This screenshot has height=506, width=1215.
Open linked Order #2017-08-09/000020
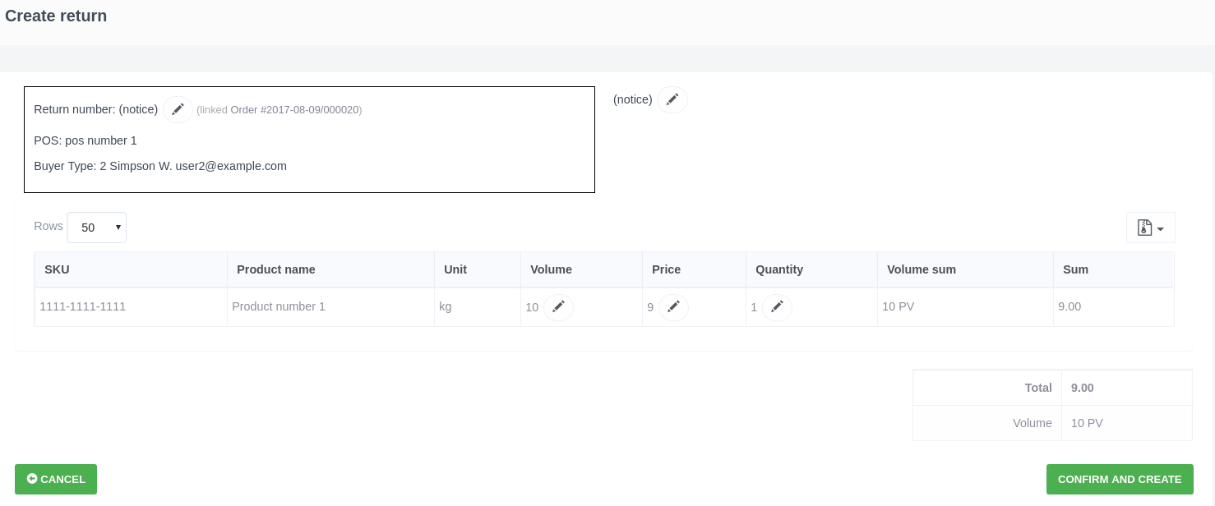(x=295, y=110)
